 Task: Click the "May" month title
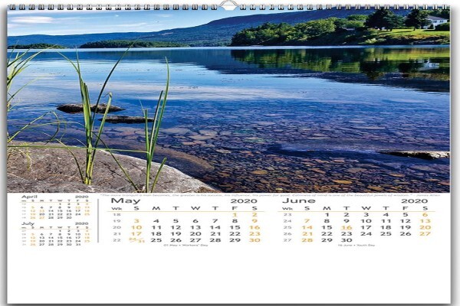125,201
